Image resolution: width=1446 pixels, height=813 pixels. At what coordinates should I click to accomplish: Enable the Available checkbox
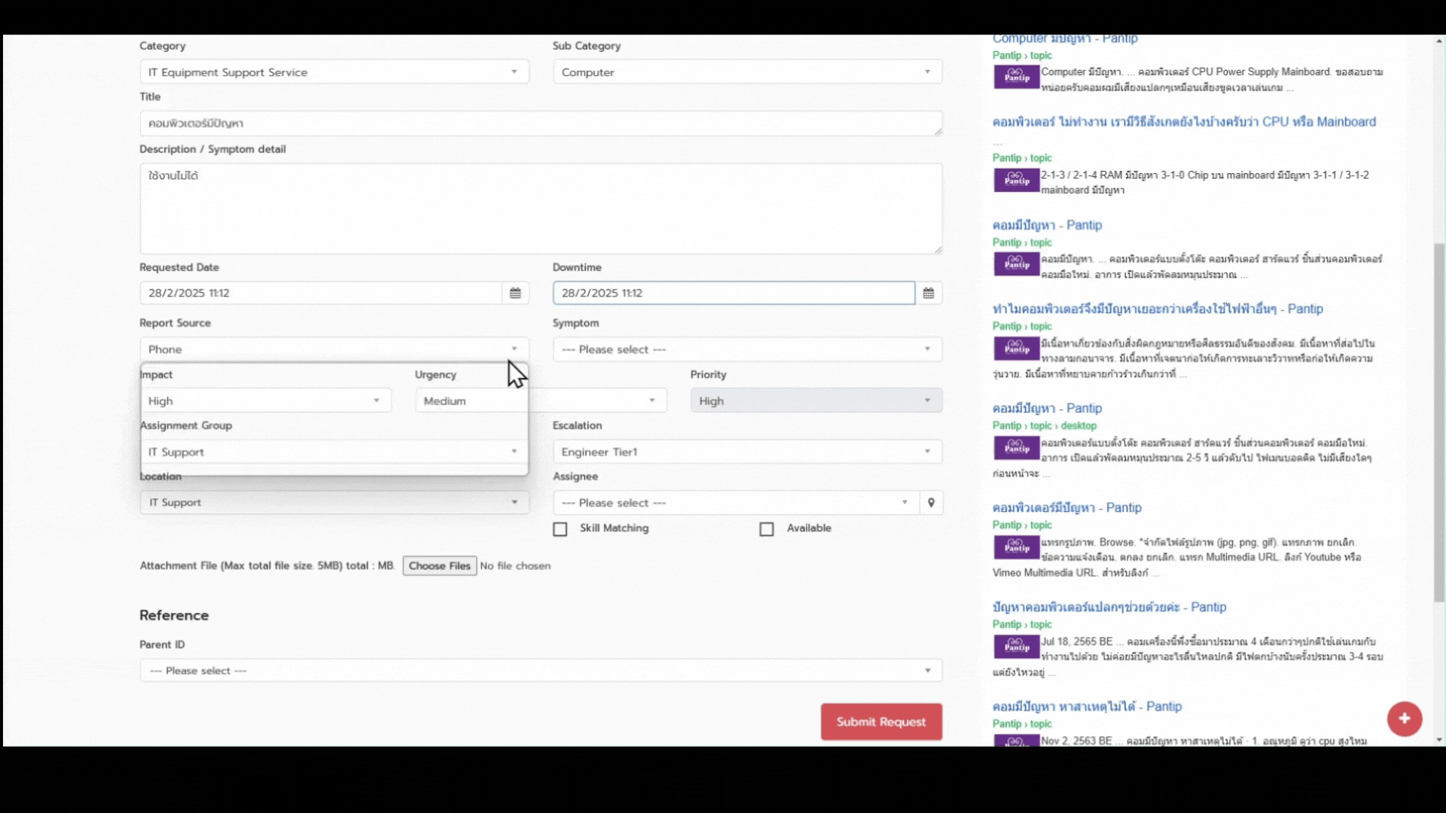pos(767,529)
